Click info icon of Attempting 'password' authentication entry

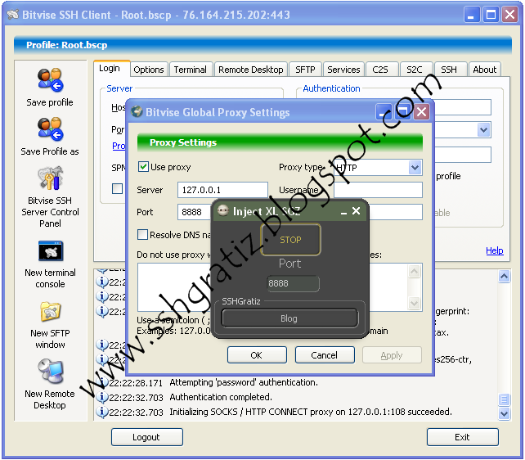(x=102, y=382)
